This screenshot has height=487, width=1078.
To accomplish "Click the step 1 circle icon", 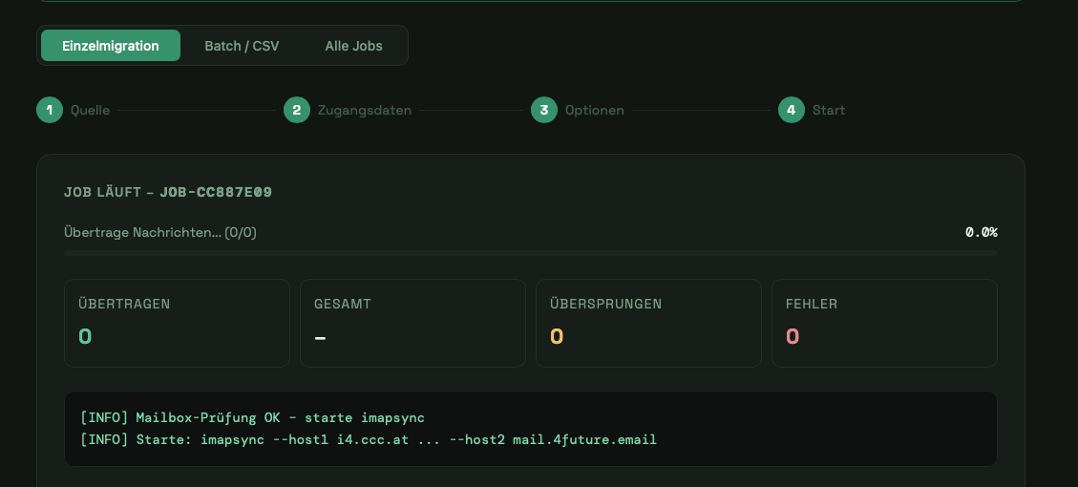I will (49, 110).
